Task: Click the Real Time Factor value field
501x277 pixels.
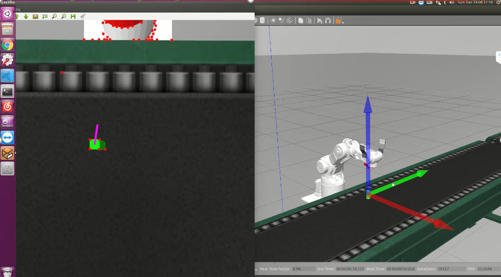Action: point(304,269)
